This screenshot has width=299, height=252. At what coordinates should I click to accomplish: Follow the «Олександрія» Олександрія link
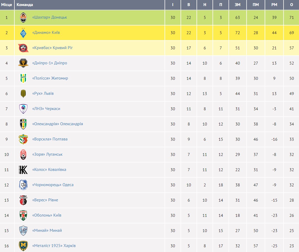point(57,124)
